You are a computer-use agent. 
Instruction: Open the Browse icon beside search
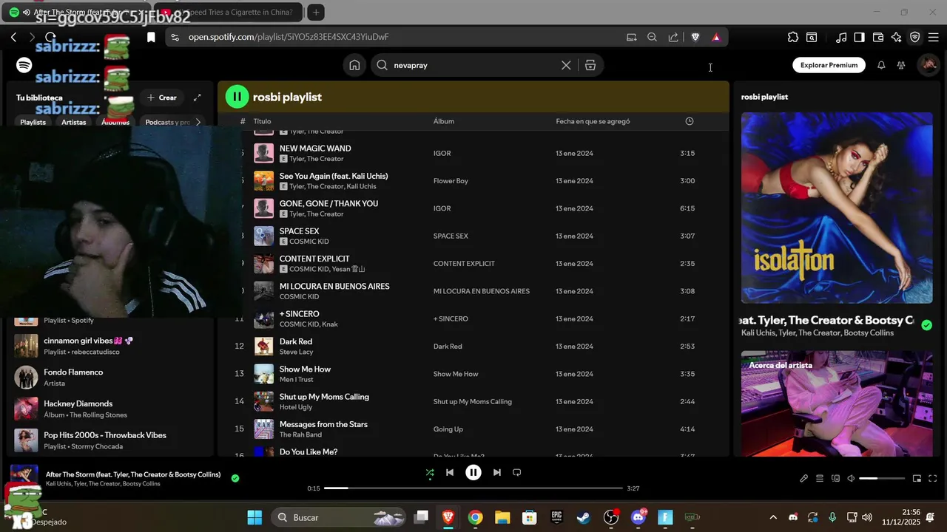point(590,65)
